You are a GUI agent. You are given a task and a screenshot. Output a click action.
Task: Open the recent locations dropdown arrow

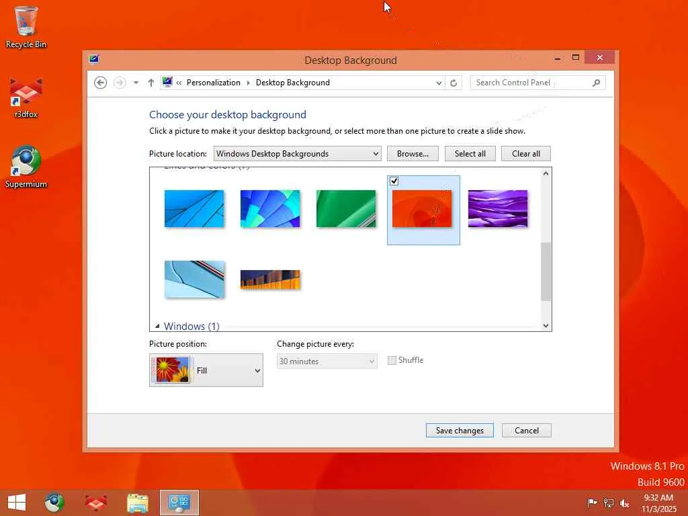point(136,83)
